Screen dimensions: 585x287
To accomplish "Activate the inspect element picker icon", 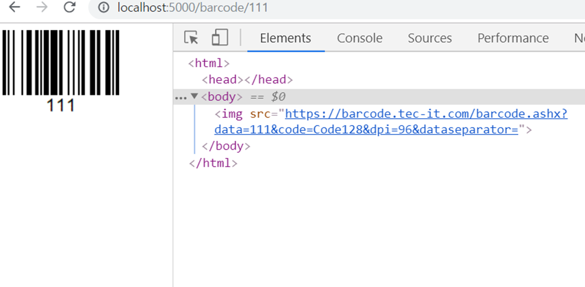I will (191, 38).
